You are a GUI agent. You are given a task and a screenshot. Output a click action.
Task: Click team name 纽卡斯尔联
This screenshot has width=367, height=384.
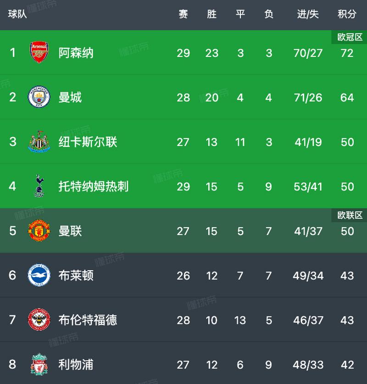(88, 142)
